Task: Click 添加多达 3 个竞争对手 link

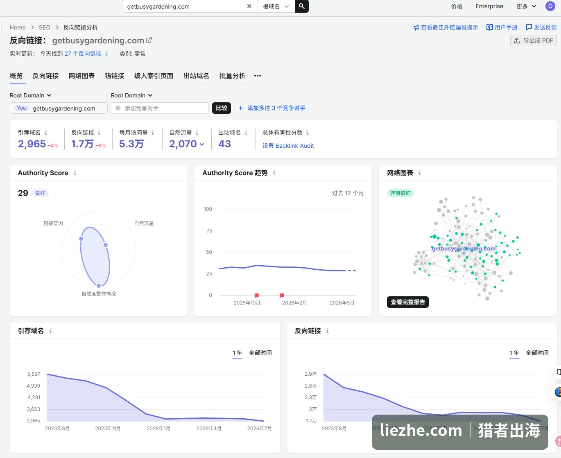Action: tap(272, 108)
